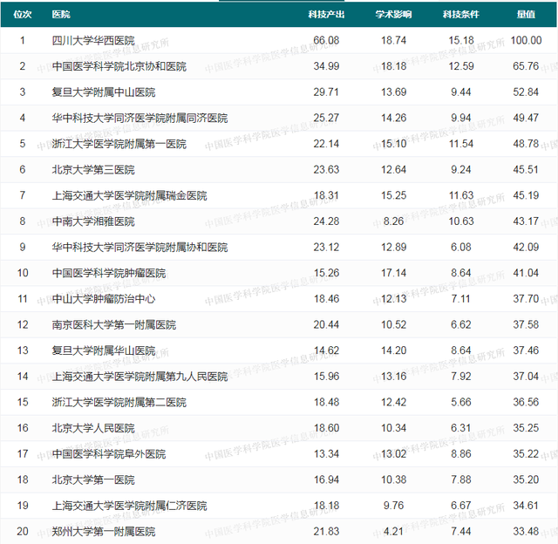Click the 18.46 科技产出 value
This screenshot has width=558, height=544.
click(326, 299)
